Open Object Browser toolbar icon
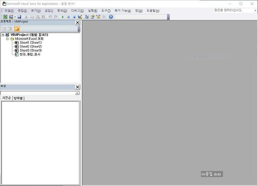Viewport: 258px width, 186px height. (x=98, y=17)
